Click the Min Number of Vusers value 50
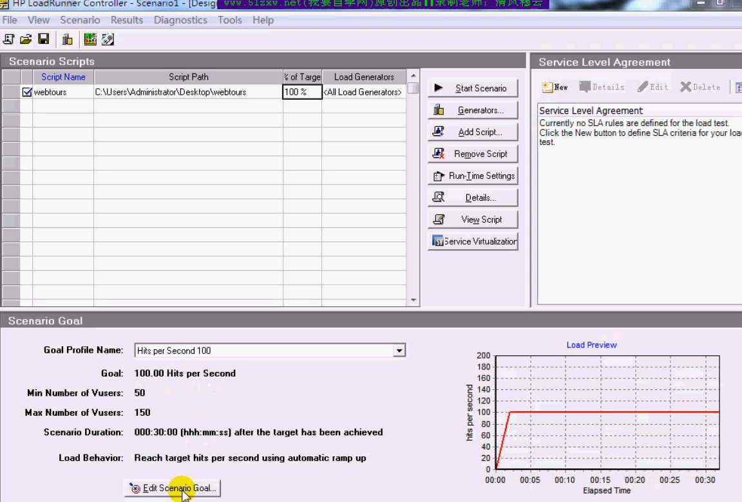Screen dimensions: 742x502 coord(140,393)
